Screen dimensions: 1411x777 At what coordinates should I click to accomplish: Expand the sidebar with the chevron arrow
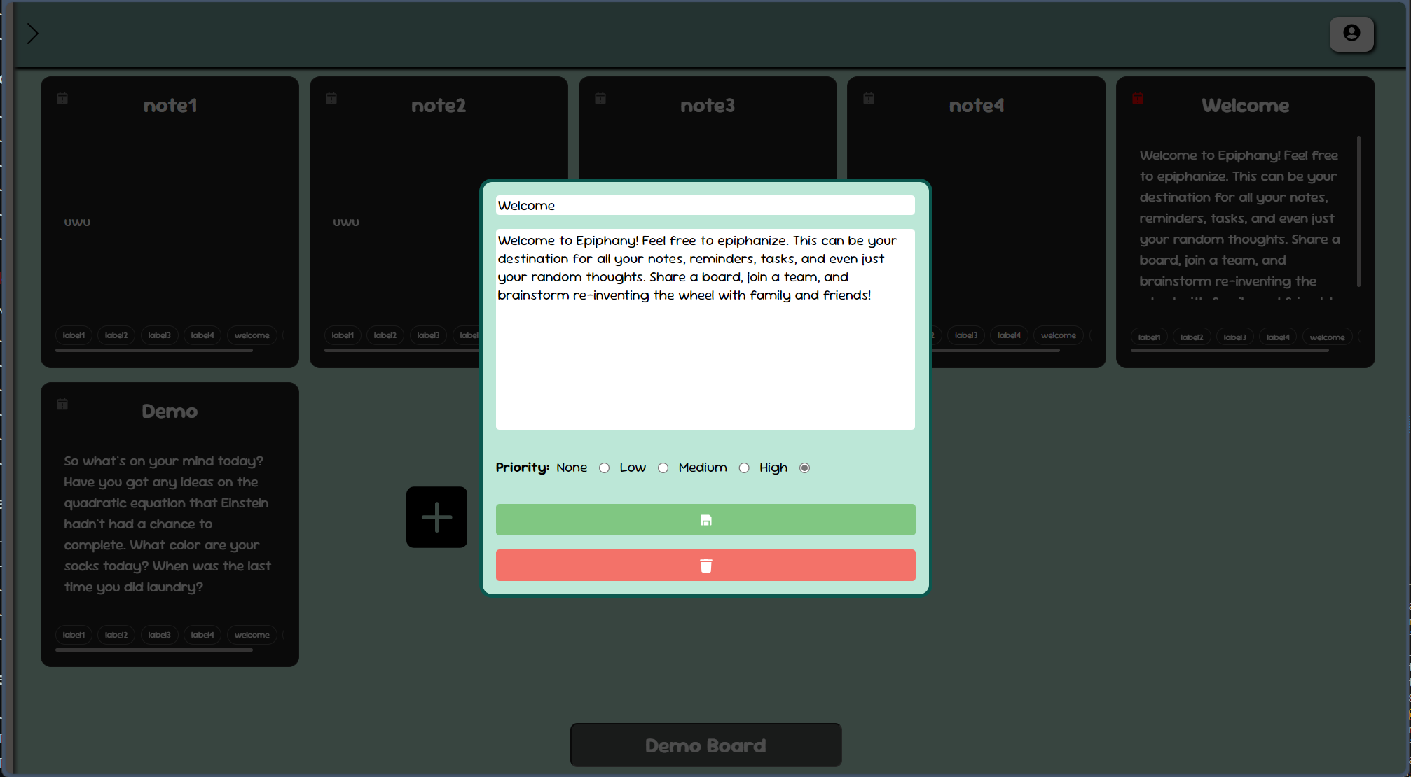tap(32, 34)
